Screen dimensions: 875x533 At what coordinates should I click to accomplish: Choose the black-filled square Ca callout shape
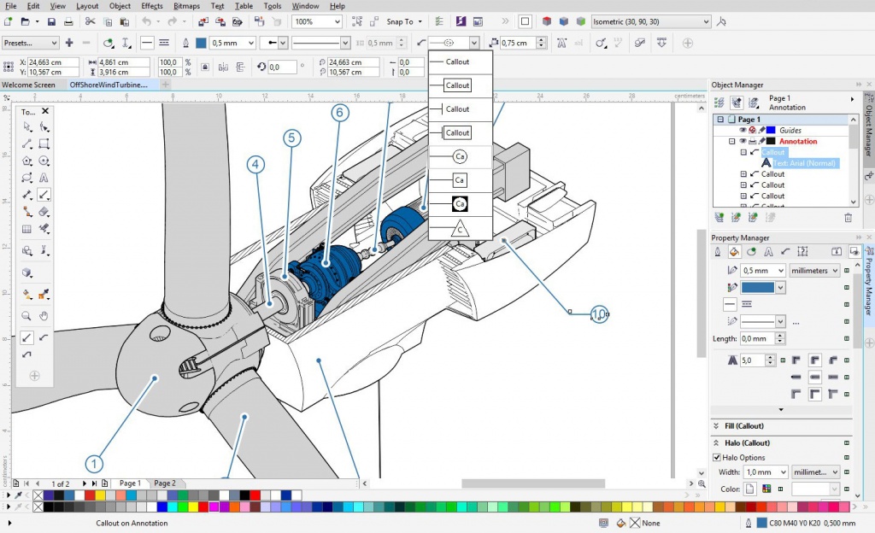click(461, 204)
